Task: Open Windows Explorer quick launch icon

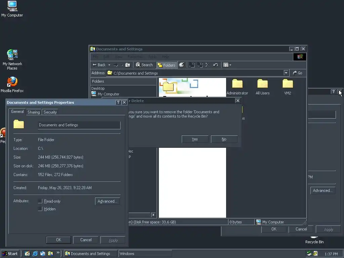Action: point(50,254)
